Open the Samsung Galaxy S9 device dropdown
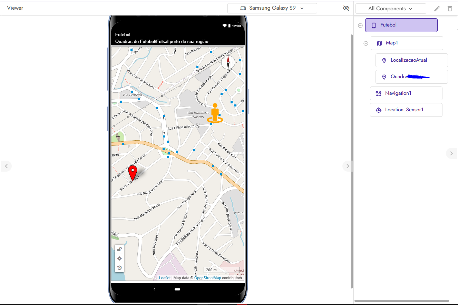458x305 pixels. pyautogui.click(x=272, y=8)
